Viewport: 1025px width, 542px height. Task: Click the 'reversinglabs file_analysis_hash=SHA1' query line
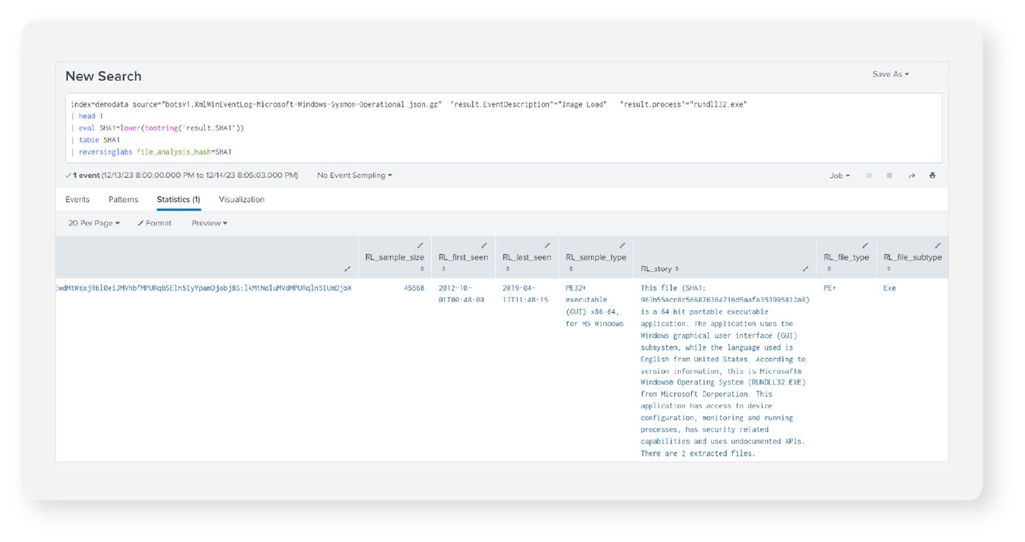(152, 152)
